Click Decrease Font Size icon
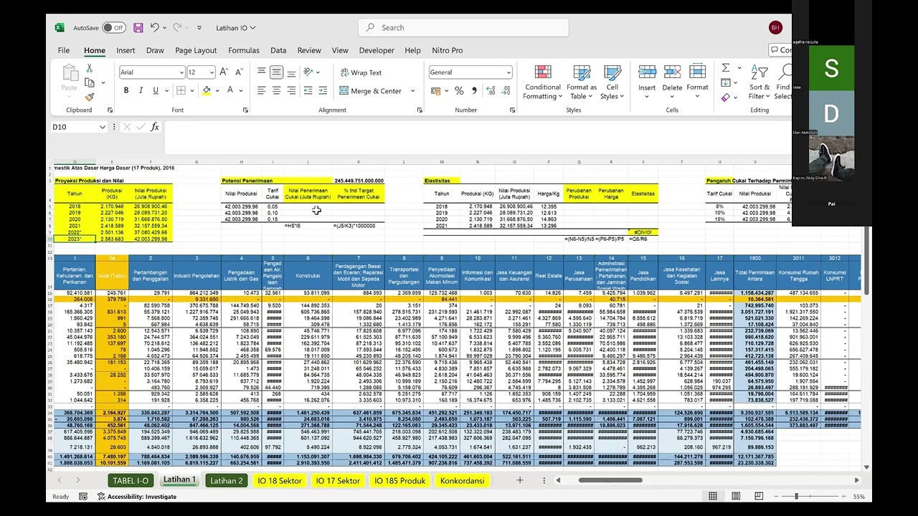918x516 pixels. tap(239, 72)
